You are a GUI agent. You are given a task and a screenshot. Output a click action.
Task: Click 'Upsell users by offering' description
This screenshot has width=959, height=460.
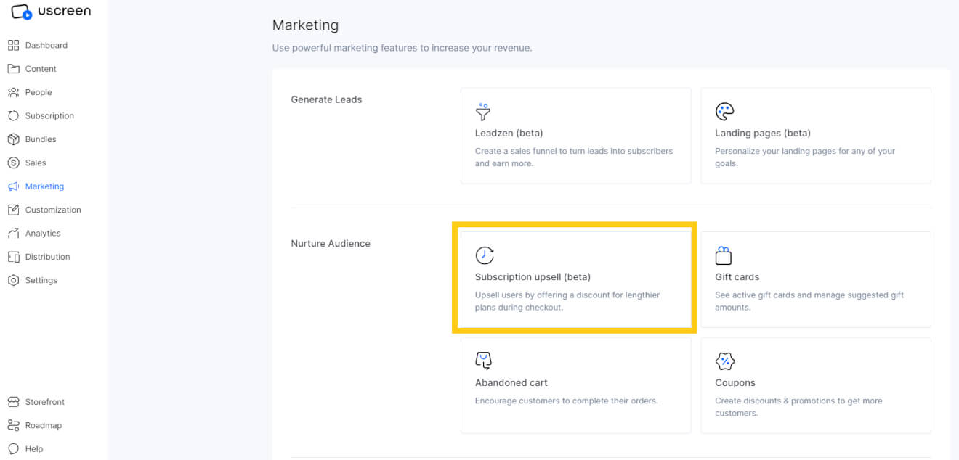567,301
